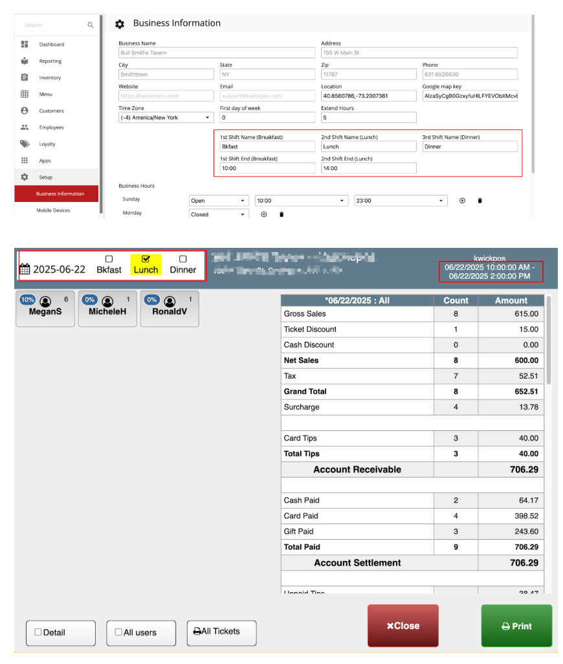Open the Inventory menu label
Image resolution: width=563 pixels, height=664 pixels.
50,78
